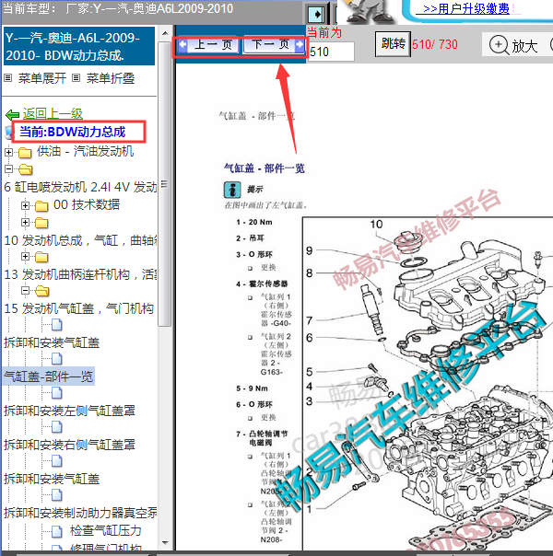This screenshot has width=553, height=556.
Task: Select 6 缸电喷发动机 2.4l 4V tree entry
Action: click(x=80, y=187)
